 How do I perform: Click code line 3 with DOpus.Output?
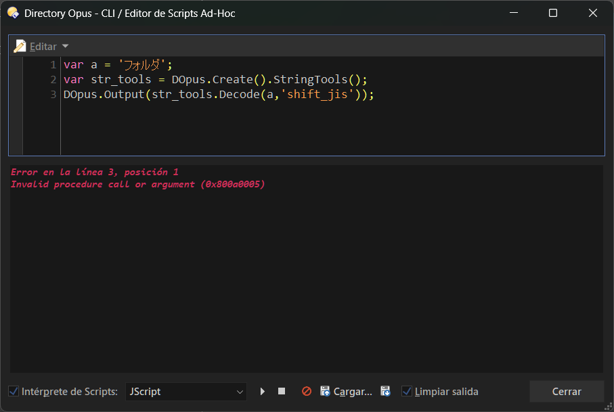tap(219, 94)
